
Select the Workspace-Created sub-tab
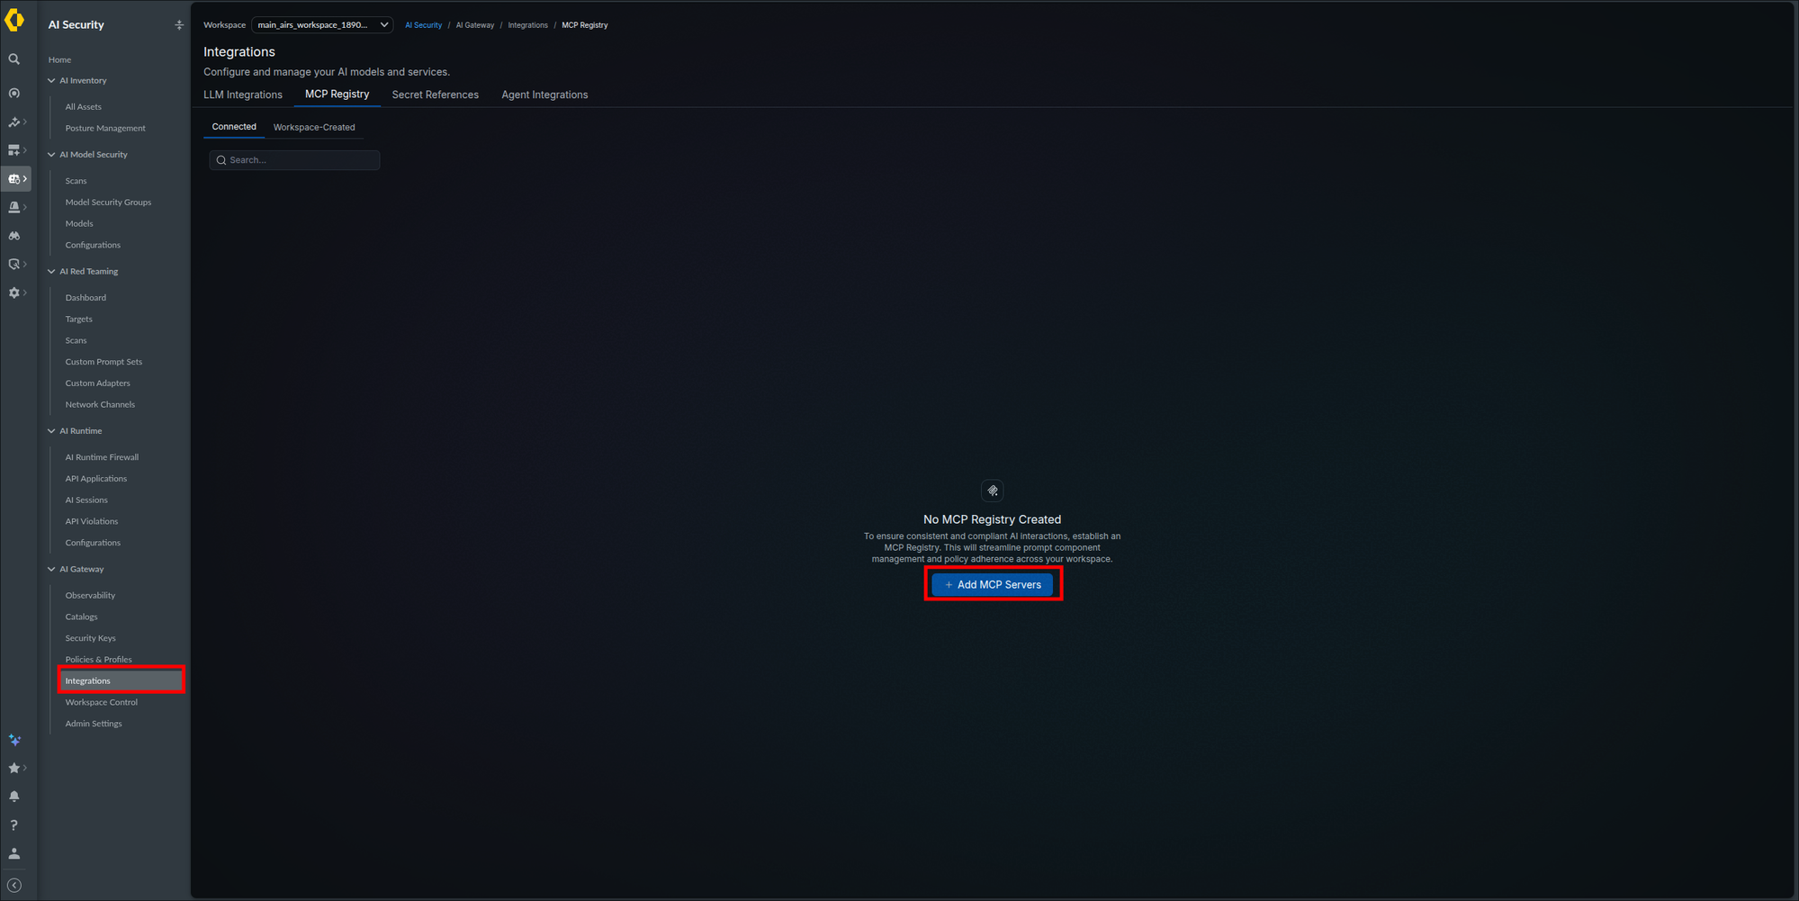(314, 127)
